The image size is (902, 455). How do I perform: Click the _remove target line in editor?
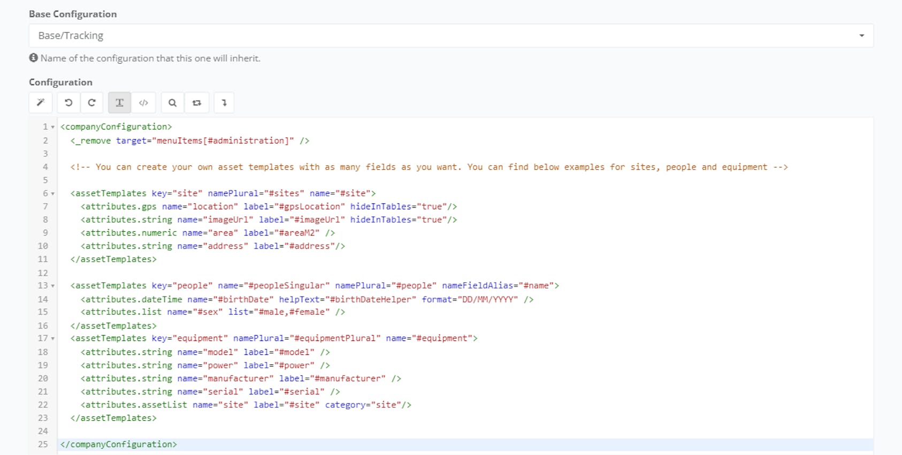[x=190, y=141]
